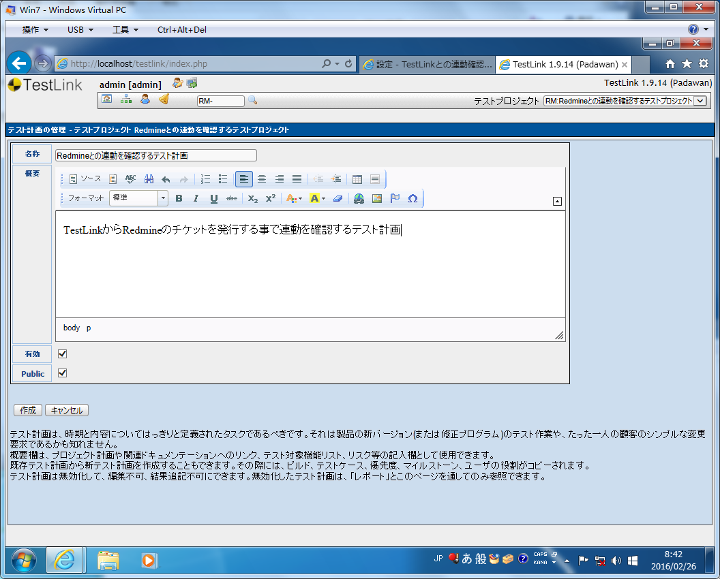Viewport: 720px width, 579px height.
Task: Open Windows Explorer from taskbar
Action: click(108, 561)
